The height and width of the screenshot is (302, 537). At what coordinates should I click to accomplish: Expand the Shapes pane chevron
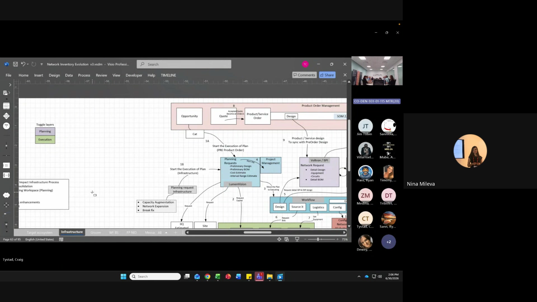pyautogui.click(x=10, y=85)
